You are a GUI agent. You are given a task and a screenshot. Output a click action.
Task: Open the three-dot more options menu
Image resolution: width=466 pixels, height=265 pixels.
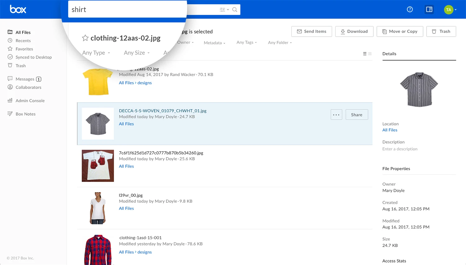(336, 115)
